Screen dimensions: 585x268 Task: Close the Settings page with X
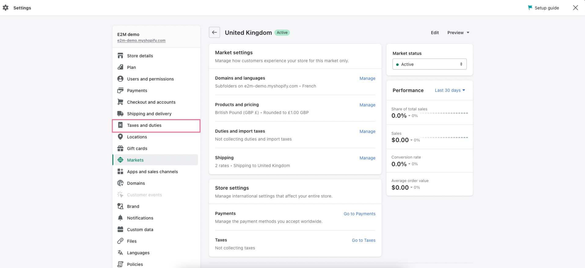click(575, 8)
